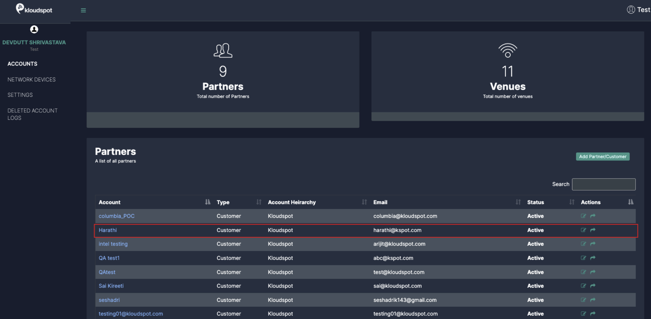Edit the QAtest account
651x319 pixels.
[583, 272]
